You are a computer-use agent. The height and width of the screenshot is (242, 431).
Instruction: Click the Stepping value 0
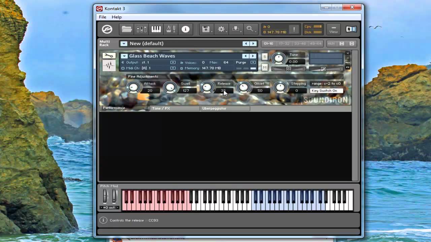click(297, 91)
